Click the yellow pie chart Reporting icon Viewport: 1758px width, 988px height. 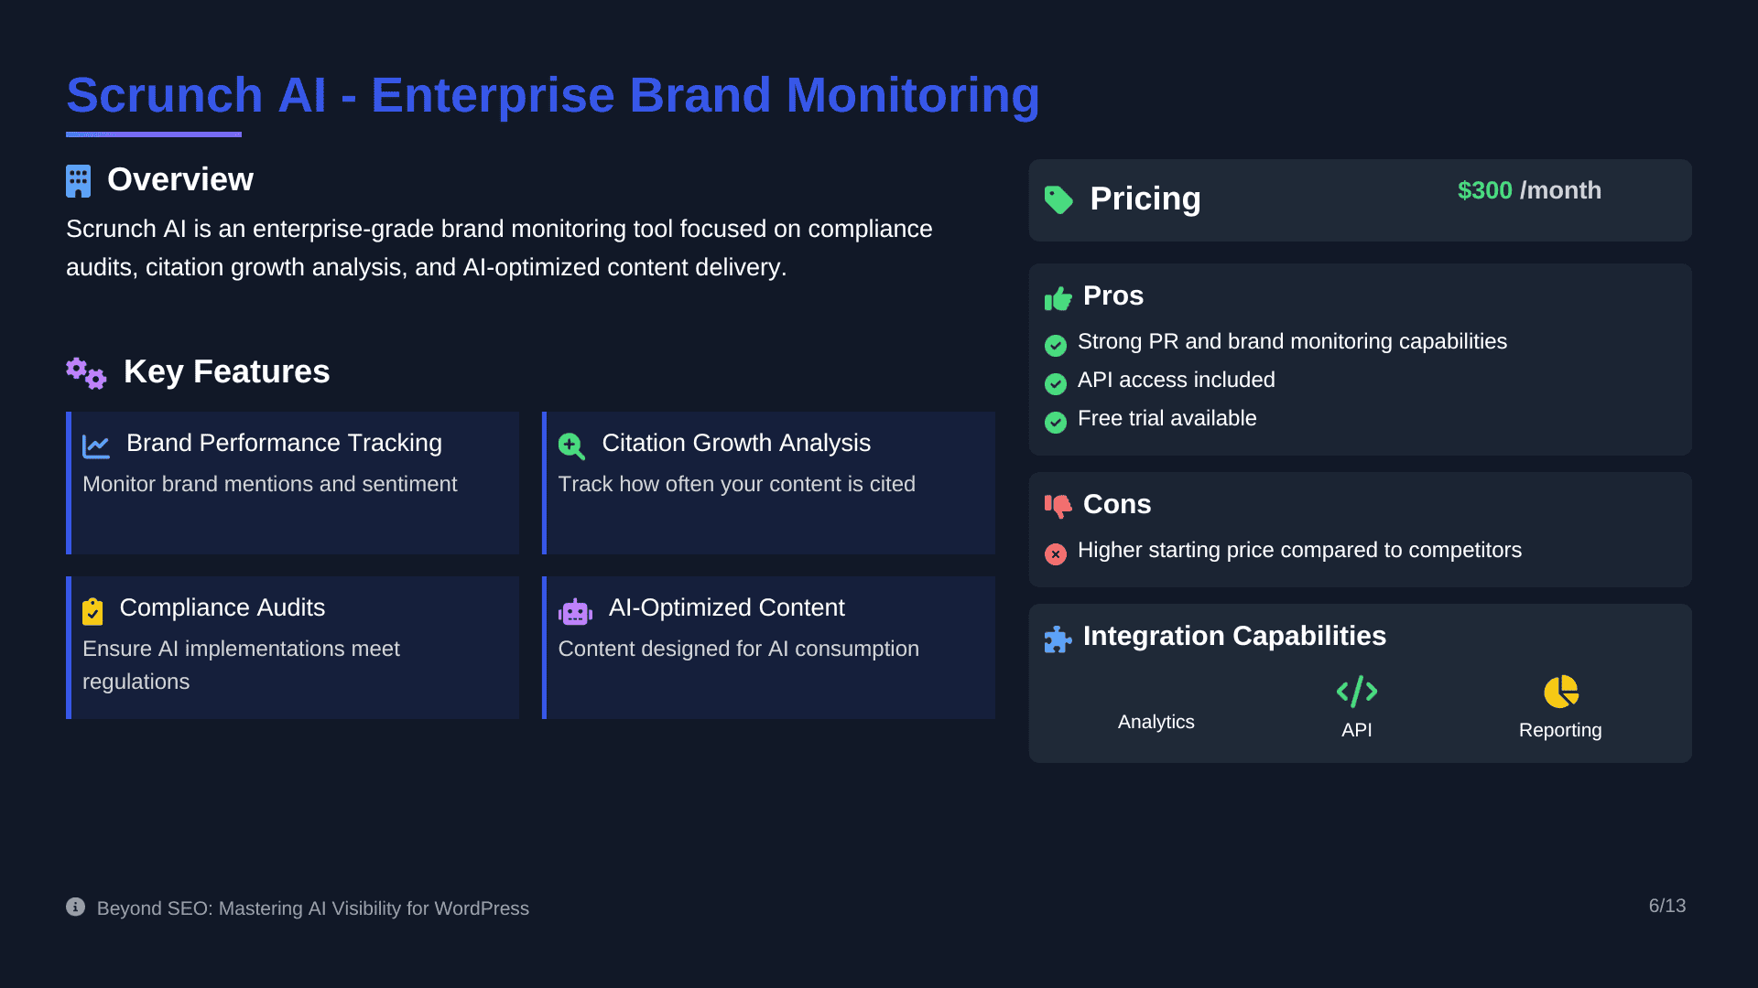click(x=1560, y=692)
